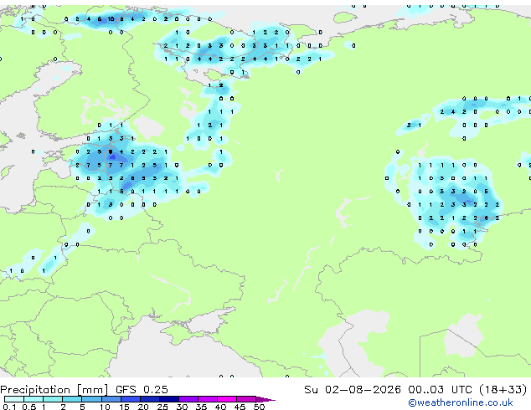
Task: Click the '30' legend scale label
Action: click(x=182, y=407)
